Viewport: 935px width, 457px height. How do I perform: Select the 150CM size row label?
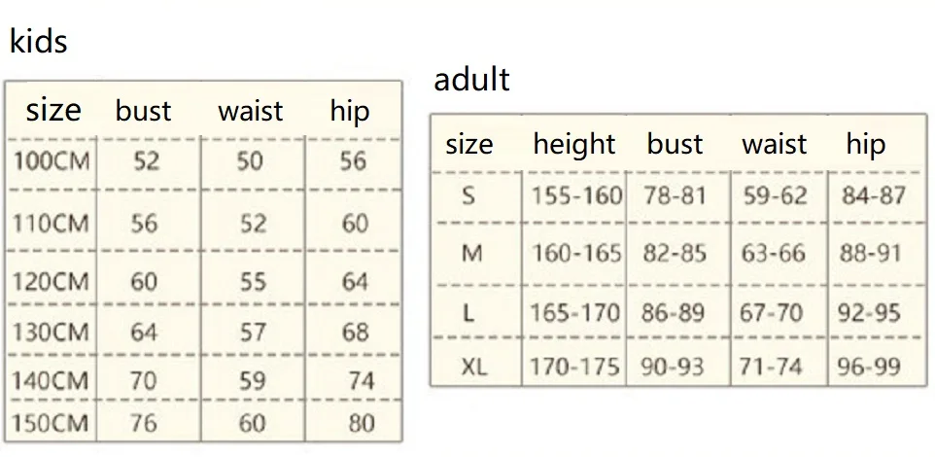[x=52, y=423]
